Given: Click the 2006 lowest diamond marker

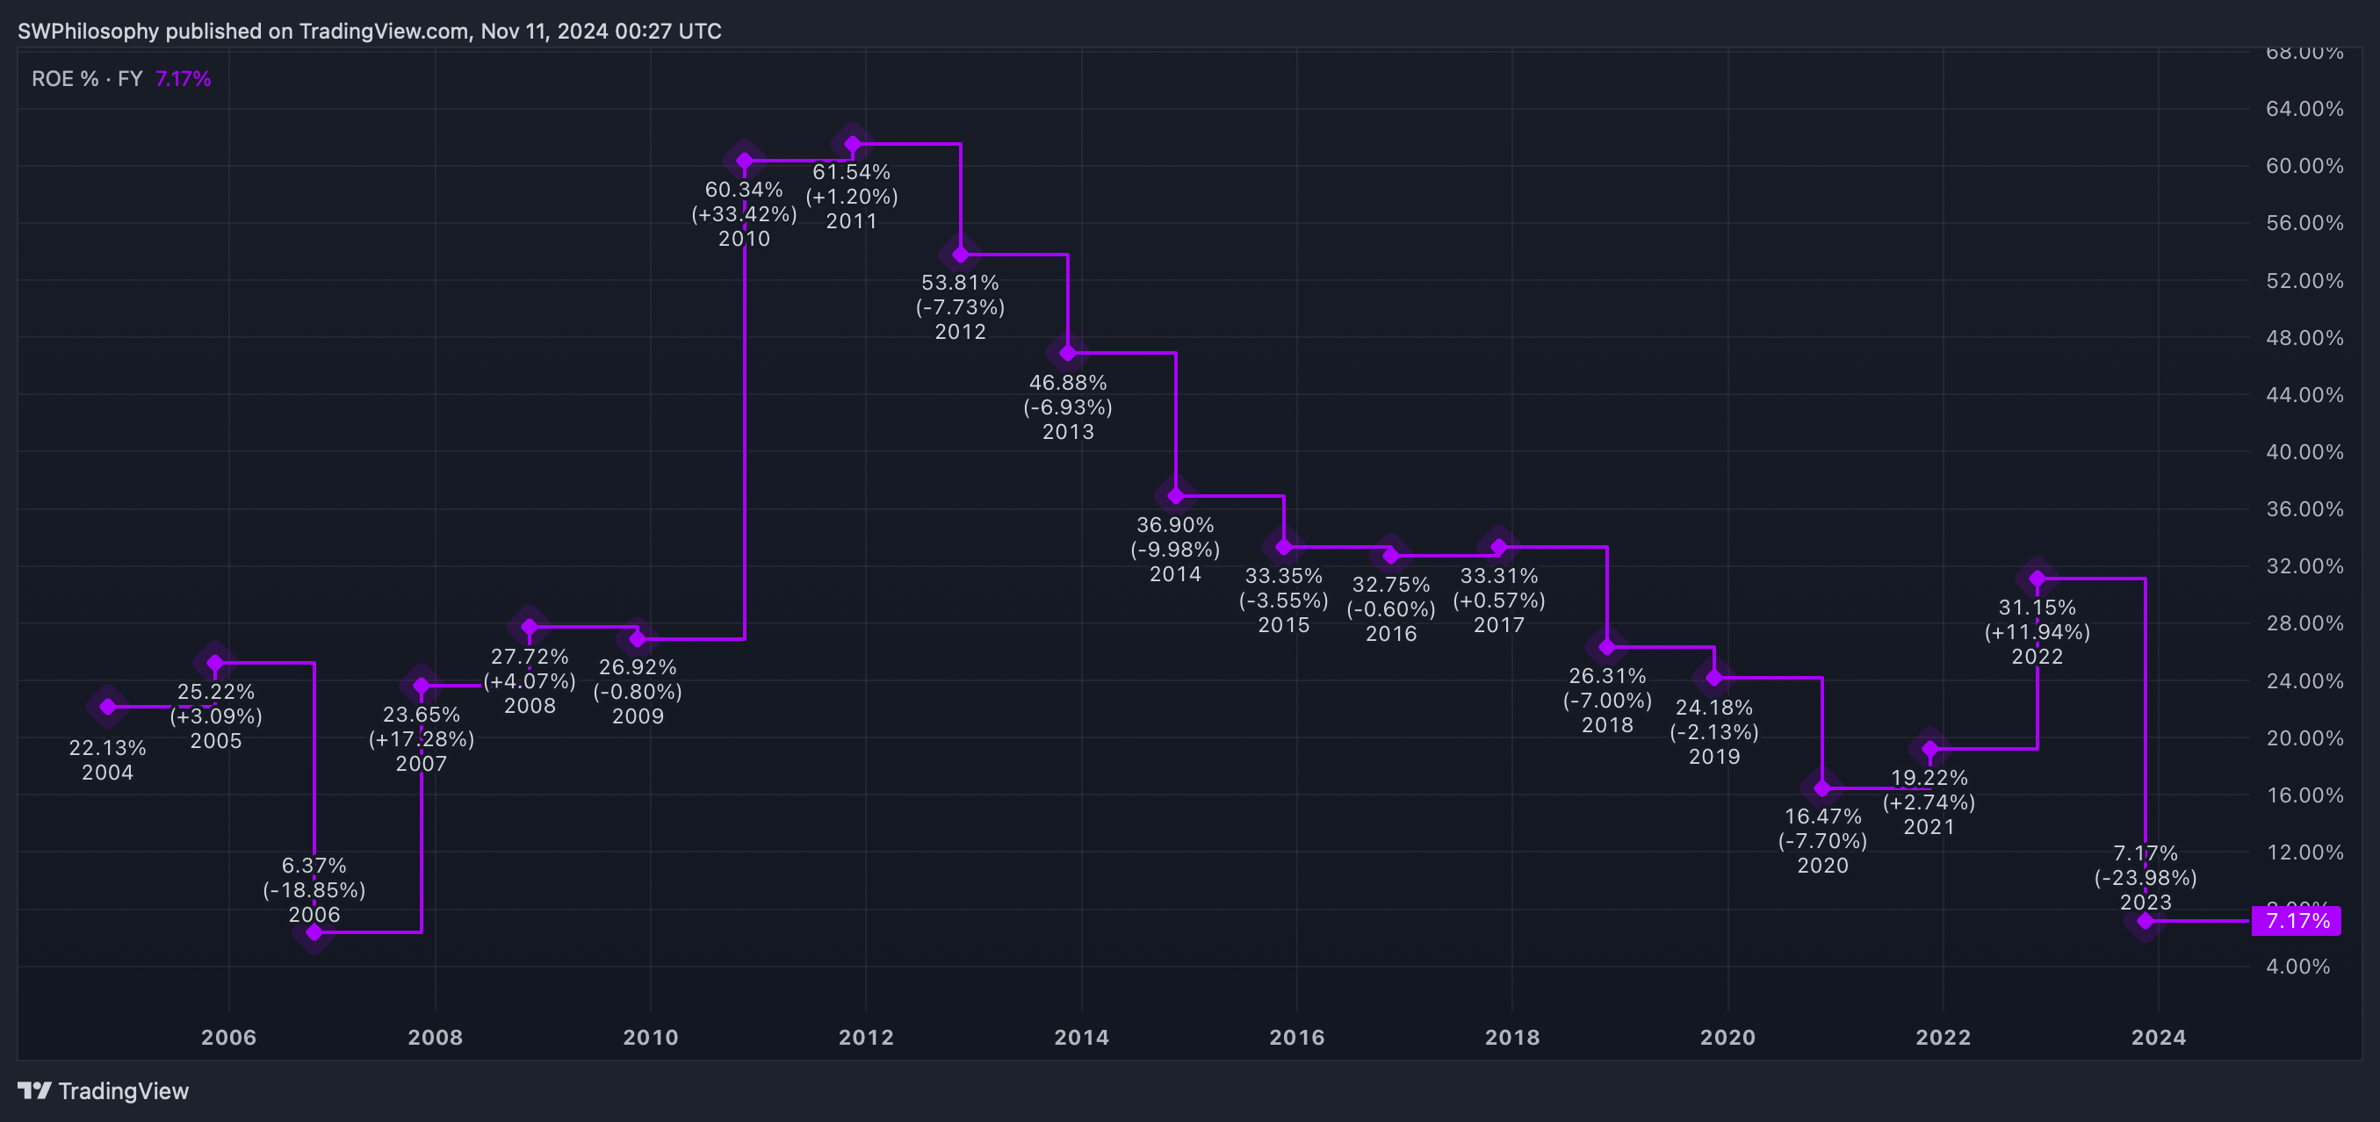Looking at the screenshot, I should coord(314,931).
